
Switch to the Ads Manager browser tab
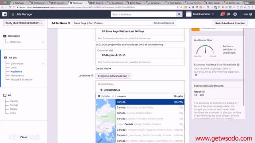pos(78,3)
